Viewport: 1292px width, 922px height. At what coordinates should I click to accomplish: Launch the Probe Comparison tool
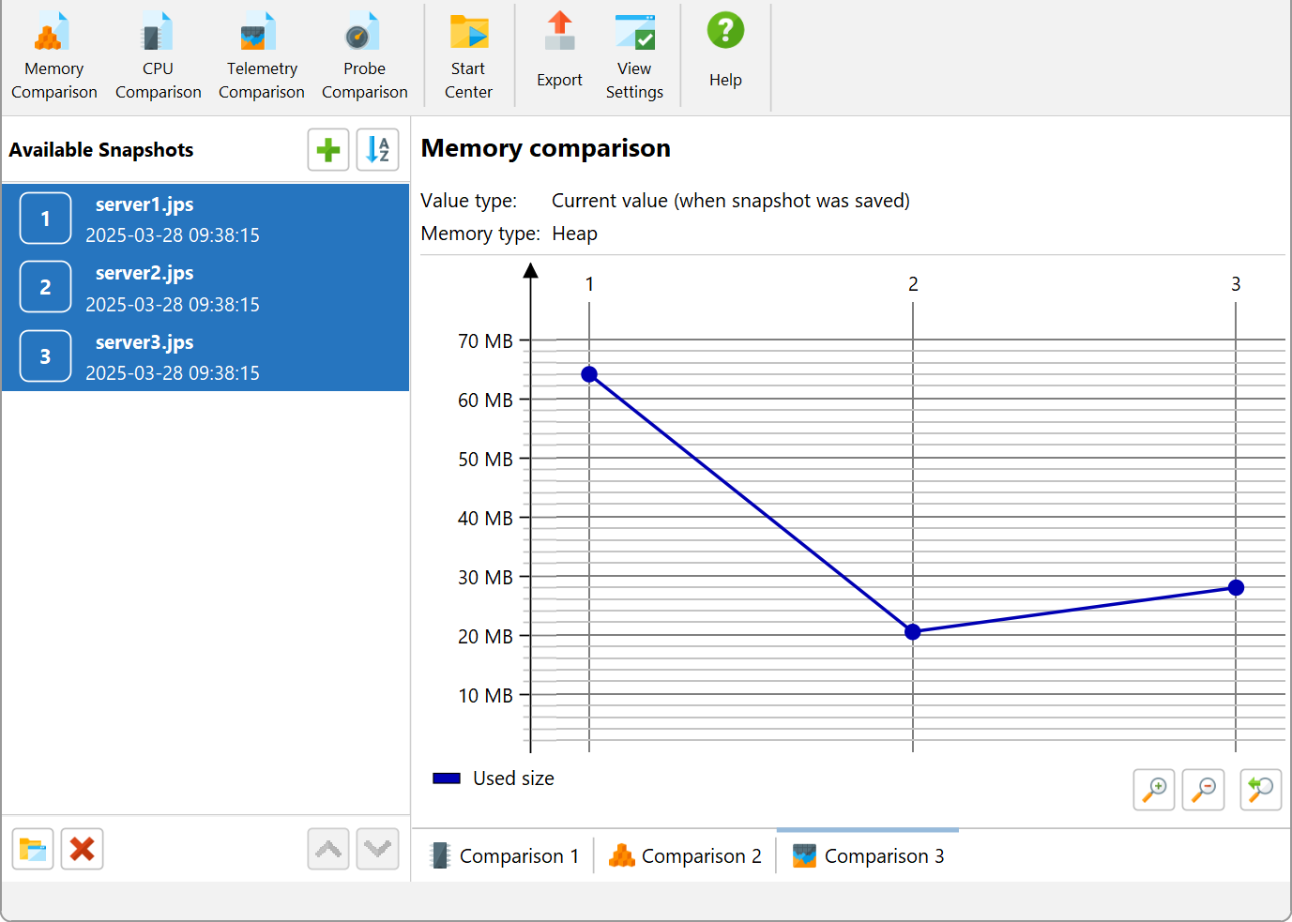tap(364, 56)
